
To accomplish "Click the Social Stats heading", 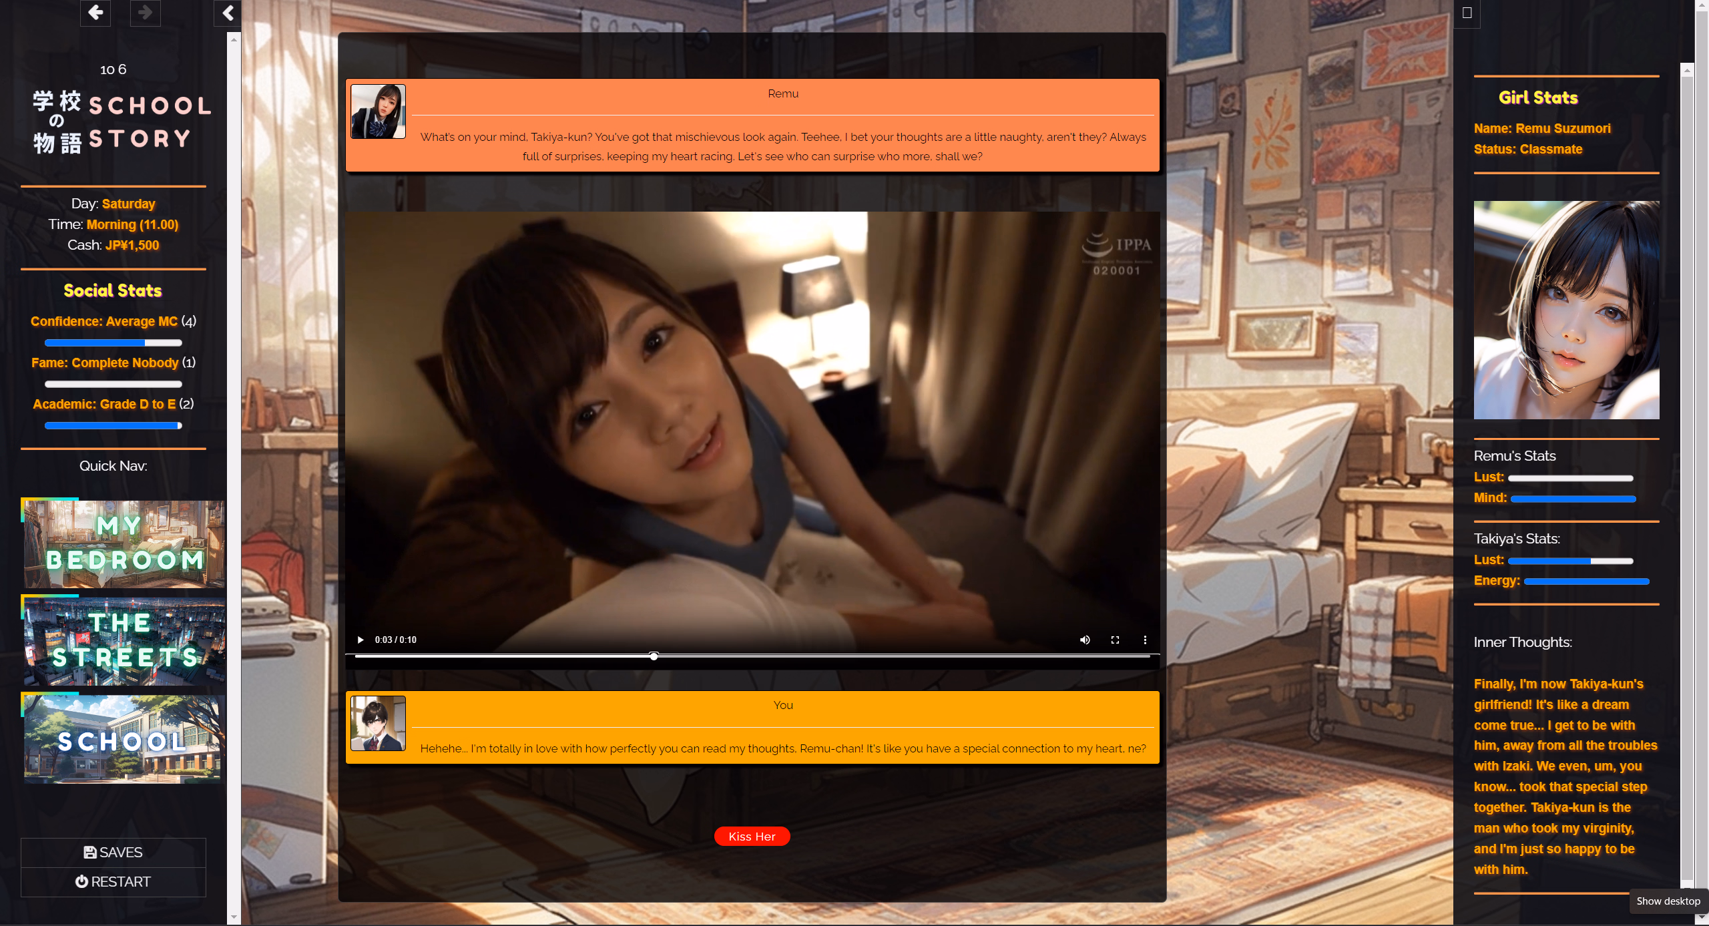I will coord(113,290).
